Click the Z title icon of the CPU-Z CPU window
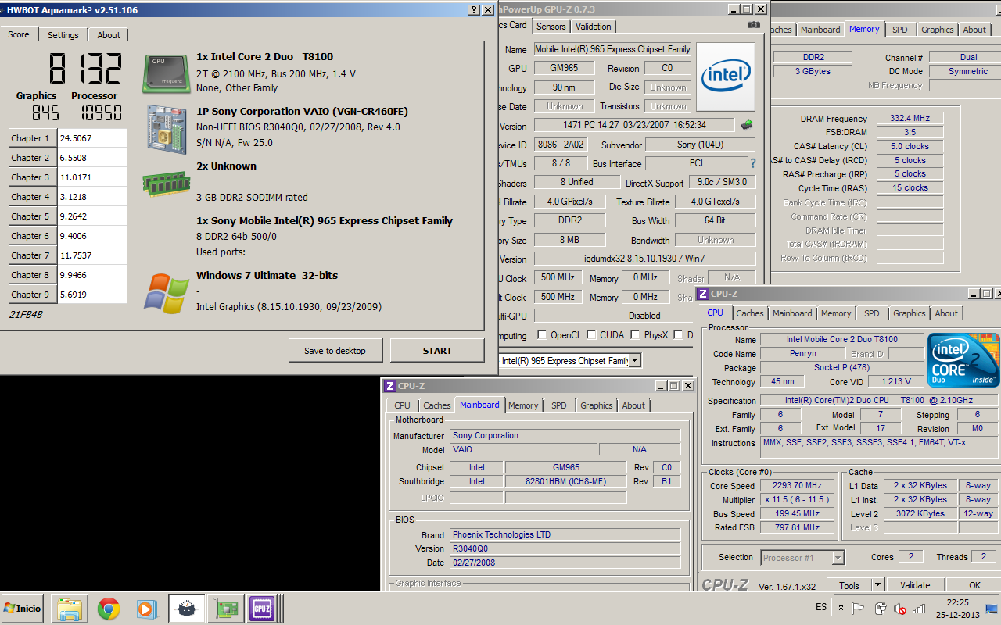 click(703, 294)
